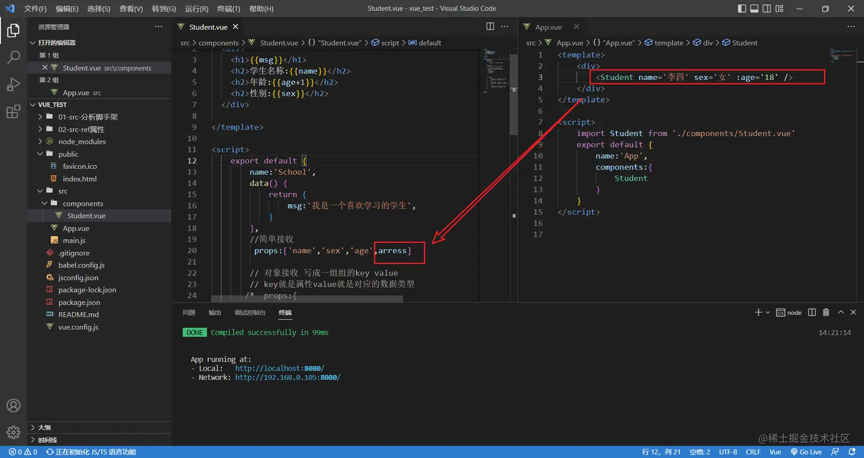Expand the 02-src-ref属性 folder

(41, 129)
